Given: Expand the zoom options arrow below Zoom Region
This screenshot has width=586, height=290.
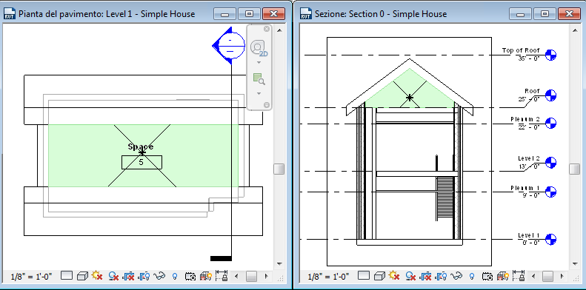Looking at the screenshot, I should (x=259, y=93).
